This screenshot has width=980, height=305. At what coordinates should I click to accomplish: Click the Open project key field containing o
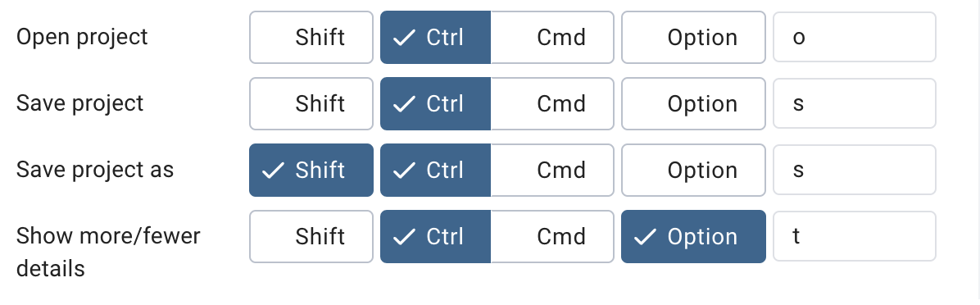coord(855,38)
